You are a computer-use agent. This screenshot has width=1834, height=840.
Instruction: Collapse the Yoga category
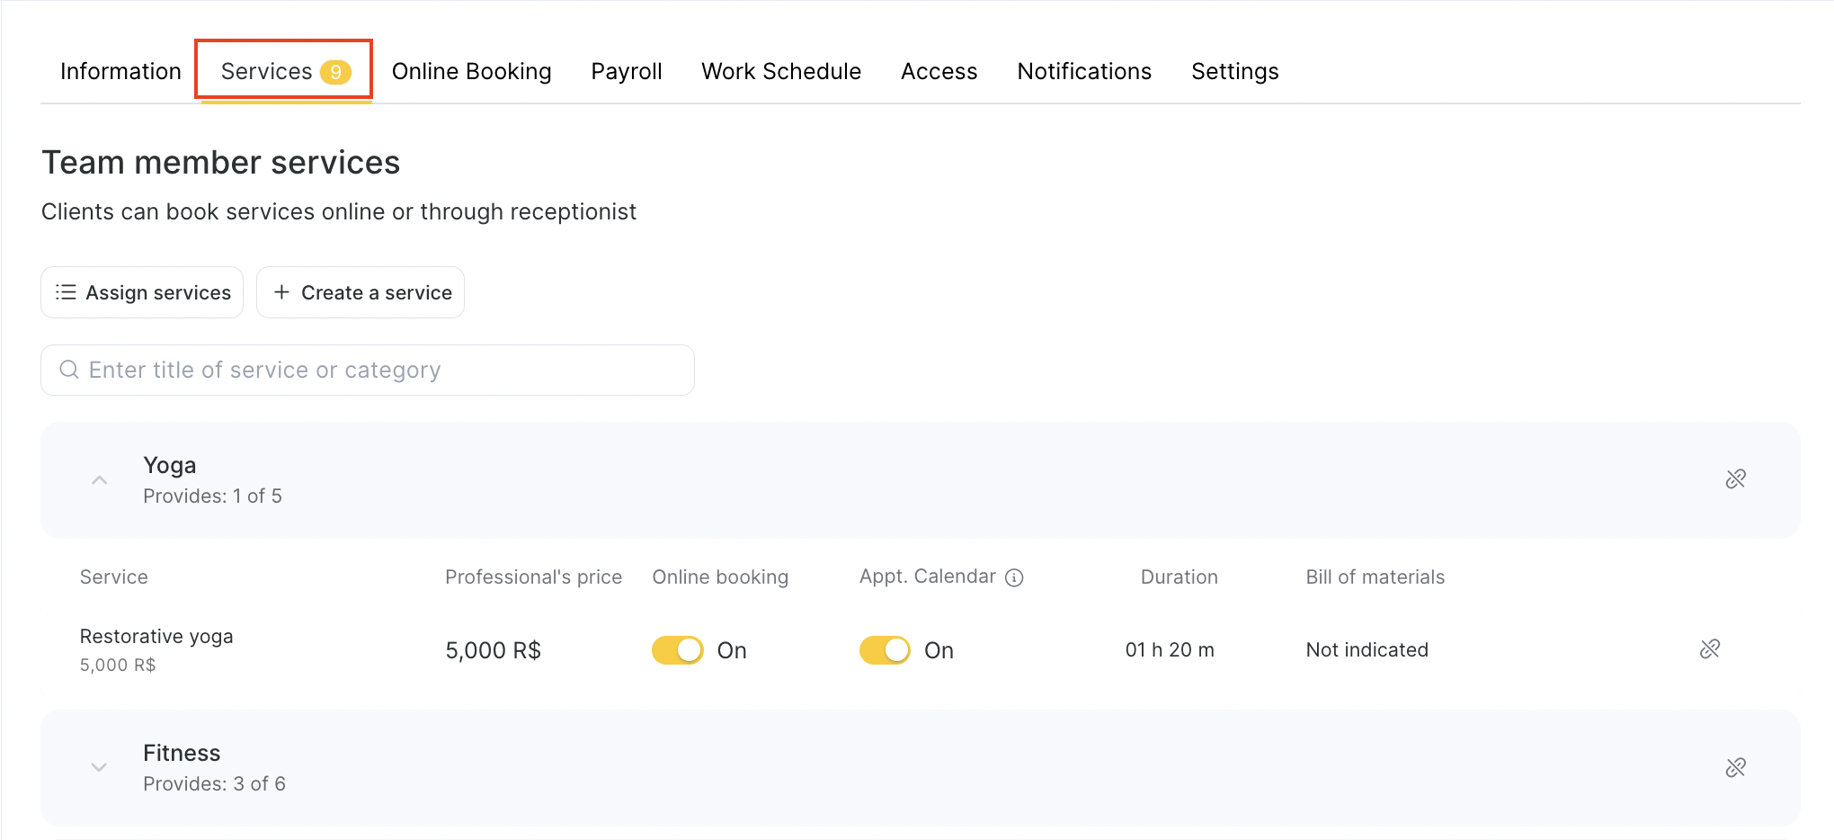tap(100, 480)
